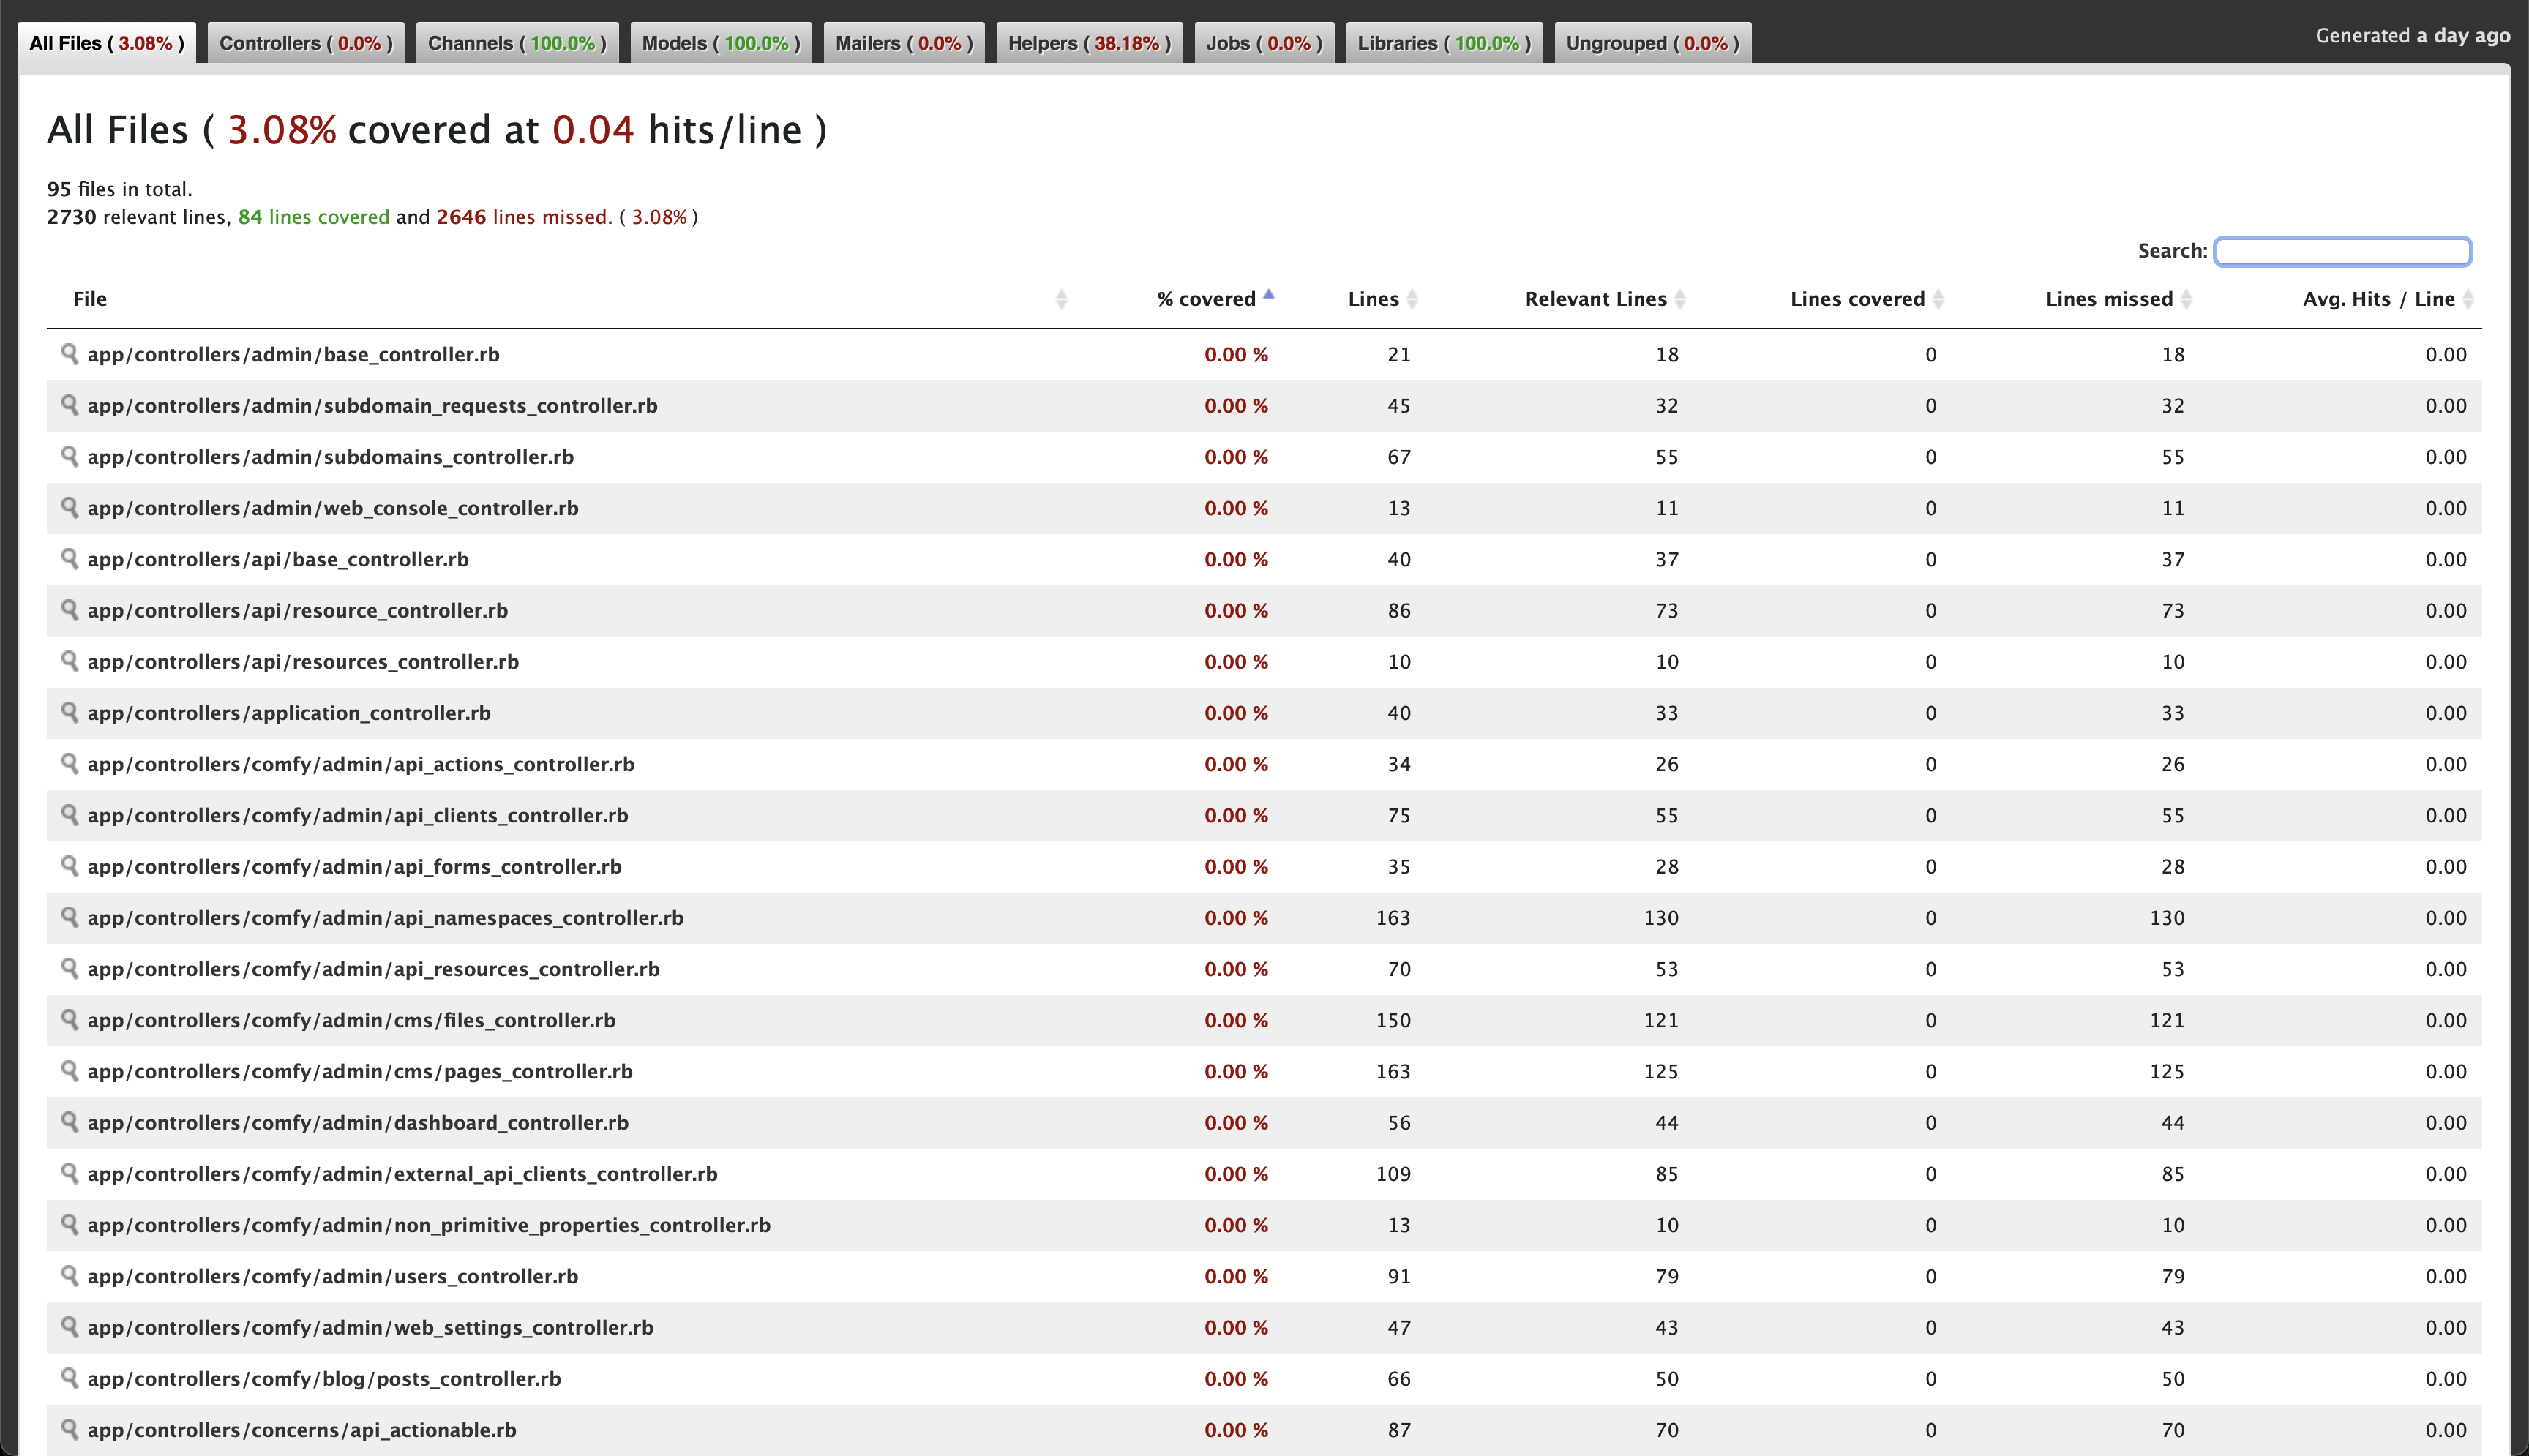
Task: Click magnifier icon beside dashboard_controller.rb
Action: pyautogui.click(x=69, y=1121)
